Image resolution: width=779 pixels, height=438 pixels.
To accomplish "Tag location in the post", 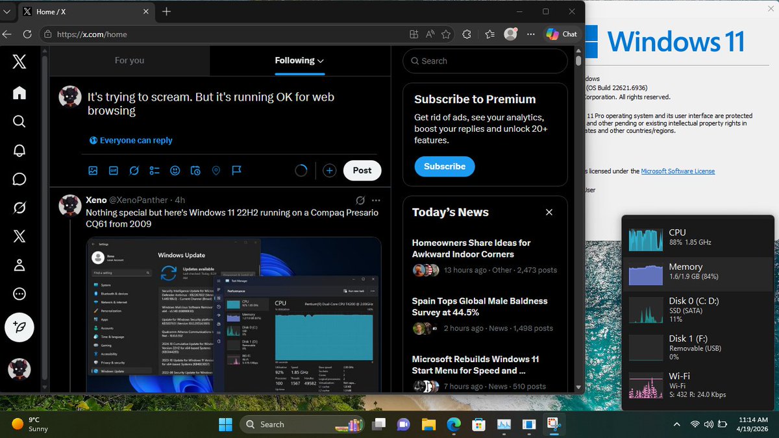I will click(216, 171).
